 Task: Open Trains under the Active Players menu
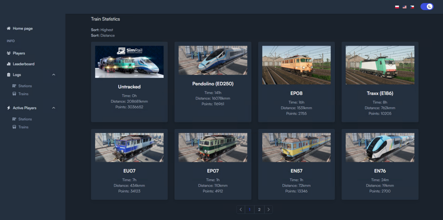[23, 127]
